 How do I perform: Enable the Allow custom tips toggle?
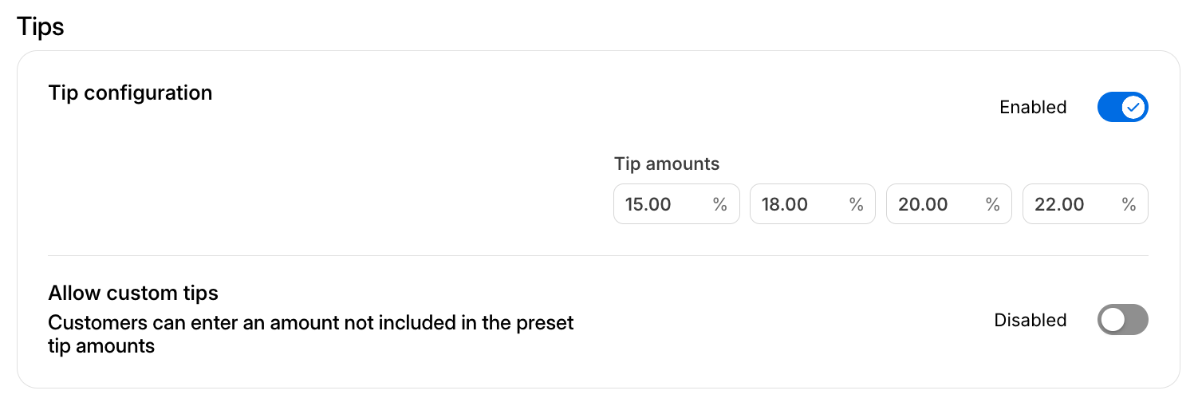[x=1122, y=320]
